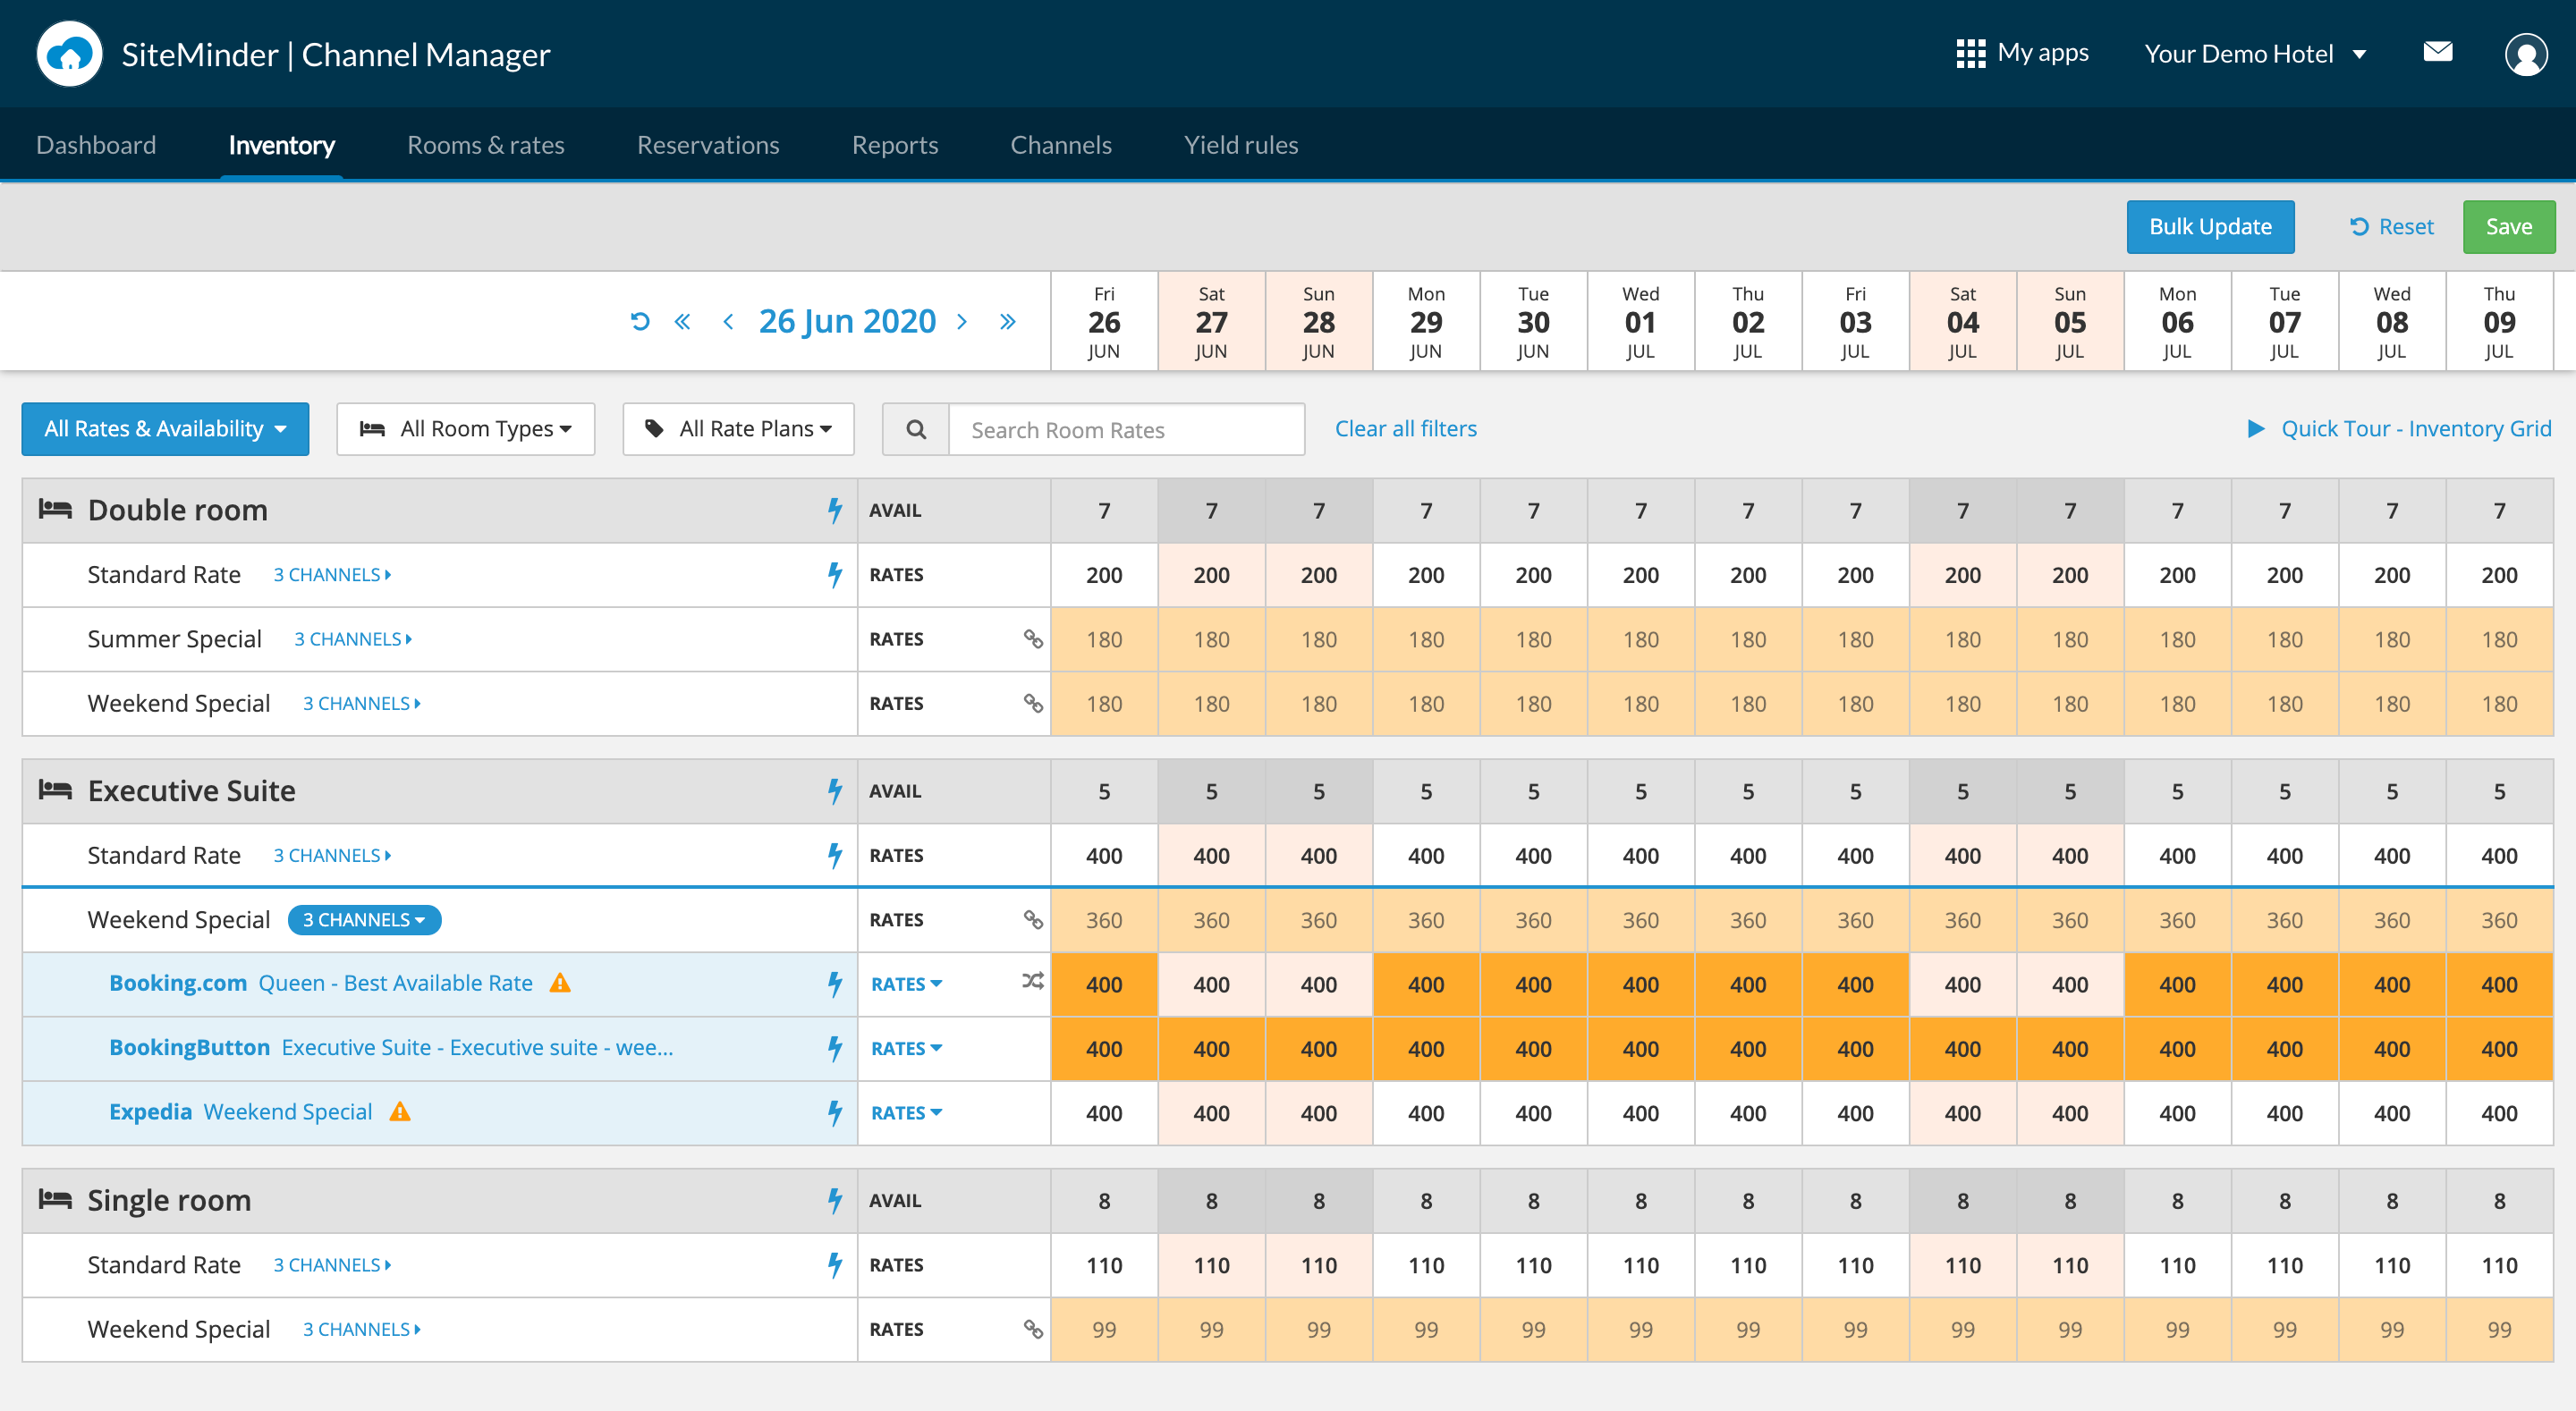Screen dimensions: 2576x1411
Task: Expand 3 Channels for Single room Standard Rate
Action: pyautogui.click(x=332, y=1265)
